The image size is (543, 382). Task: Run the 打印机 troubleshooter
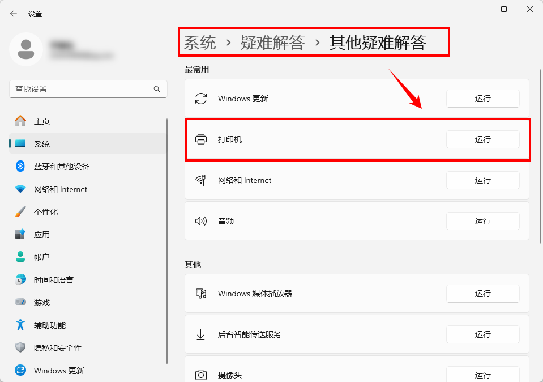point(483,139)
